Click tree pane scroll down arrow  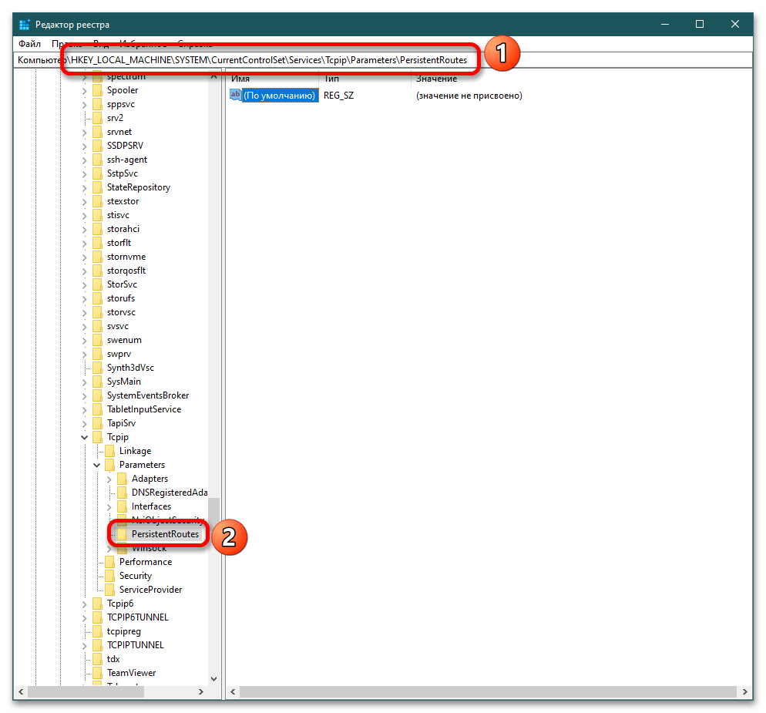click(213, 679)
